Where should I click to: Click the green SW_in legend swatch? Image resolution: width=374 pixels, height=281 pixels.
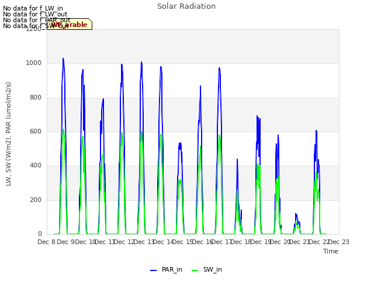tap(195, 270)
